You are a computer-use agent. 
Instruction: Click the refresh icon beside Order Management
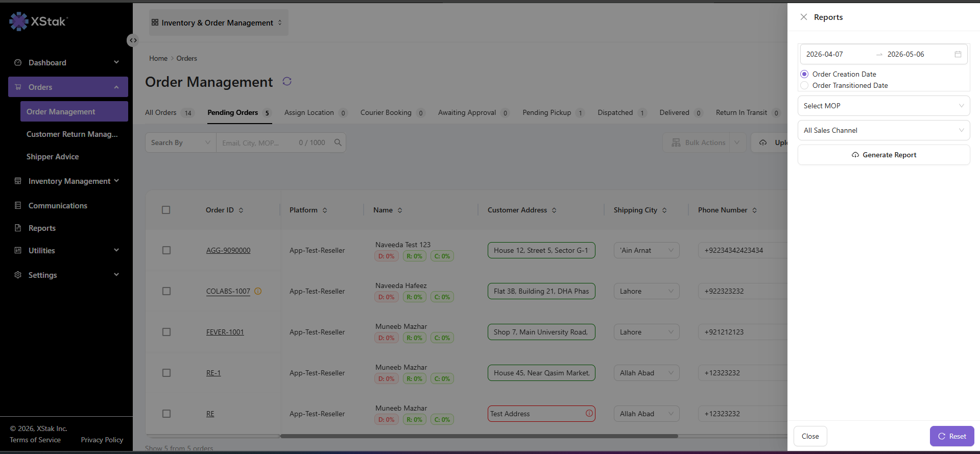click(287, 82)
